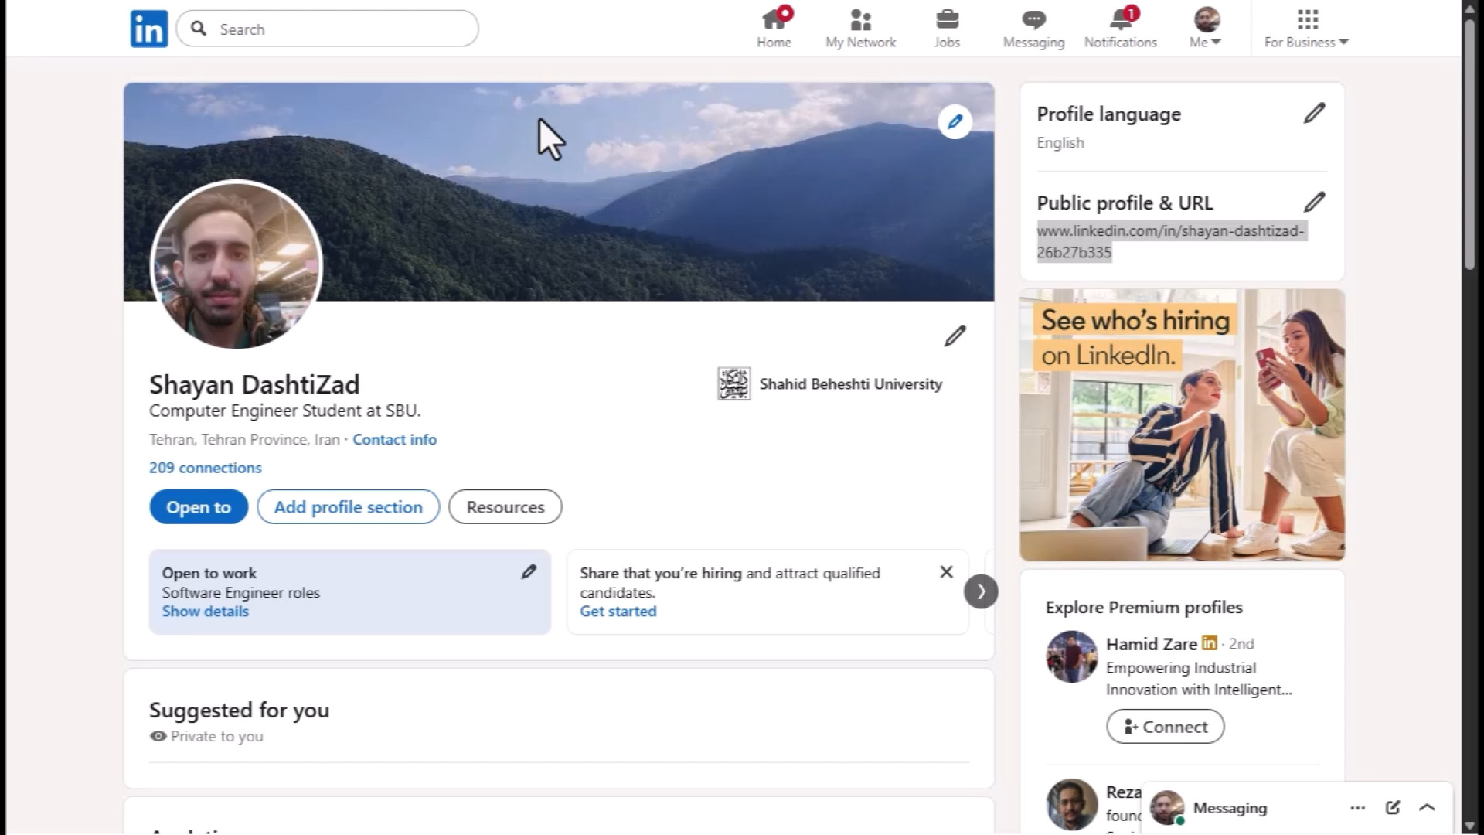This screenshot has width=1484, height=835.
Task: Open Contact info link
Action: click(394, 439)
